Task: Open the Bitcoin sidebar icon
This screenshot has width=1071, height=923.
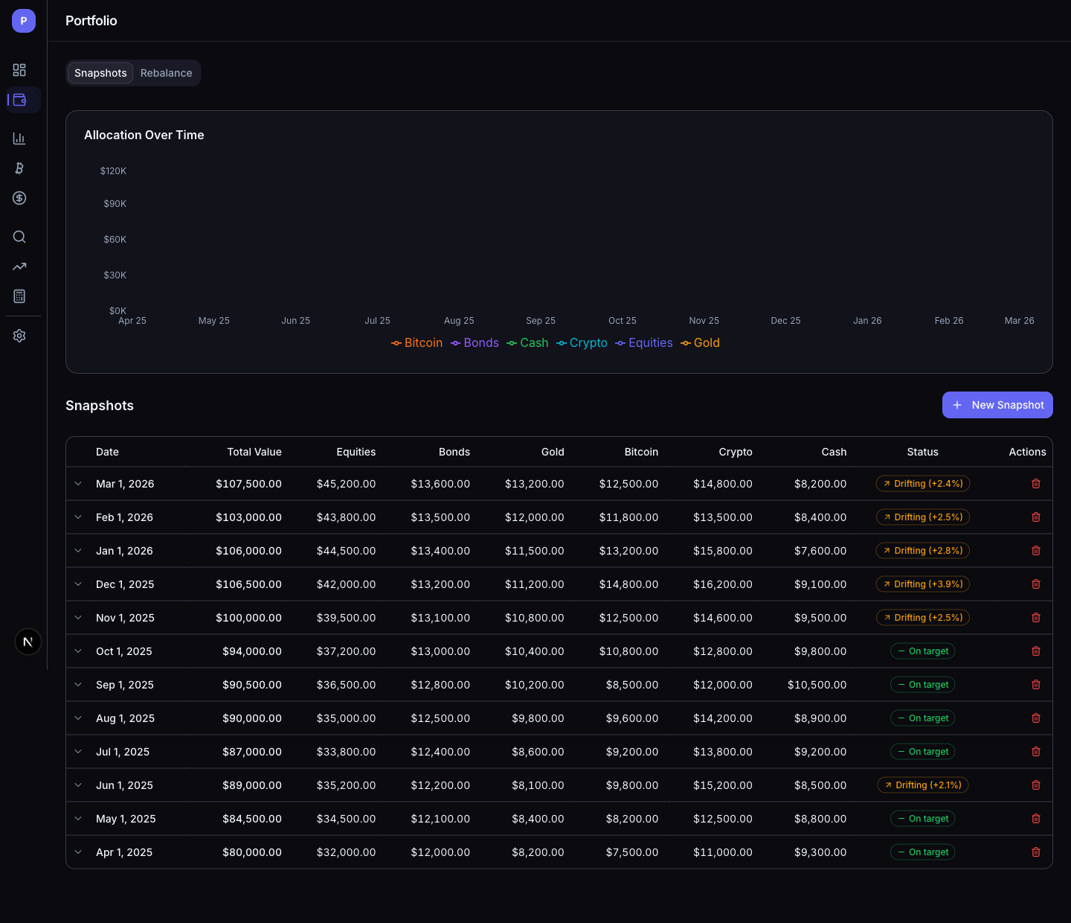Action: click(x=19, y=168)
